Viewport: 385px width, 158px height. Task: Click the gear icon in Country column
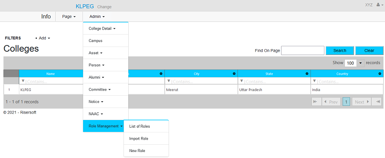pos(380,73)
